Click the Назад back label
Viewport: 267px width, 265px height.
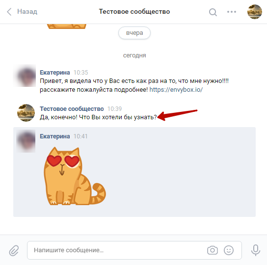pyautogui.click(x=27, y=12)
